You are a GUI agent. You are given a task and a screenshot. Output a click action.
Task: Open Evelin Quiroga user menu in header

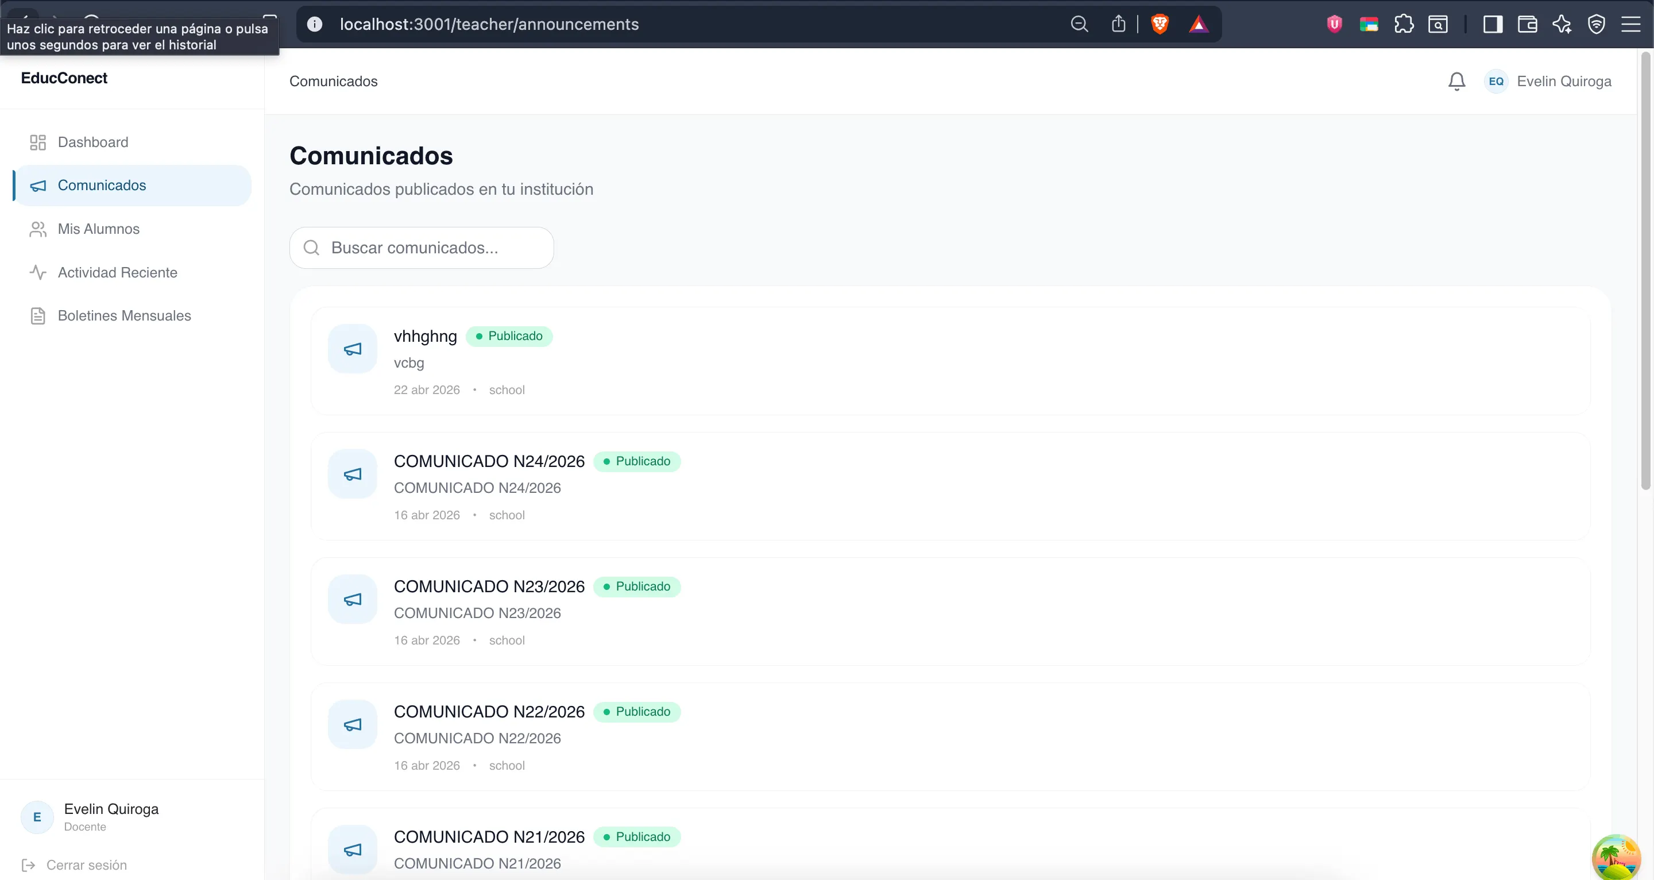pos(1563,82)
